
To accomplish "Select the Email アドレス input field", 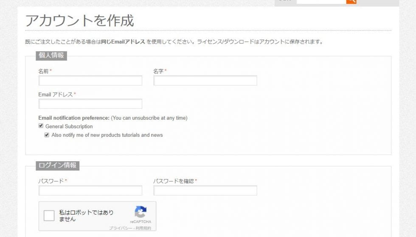I will click(x=90, y=104).
